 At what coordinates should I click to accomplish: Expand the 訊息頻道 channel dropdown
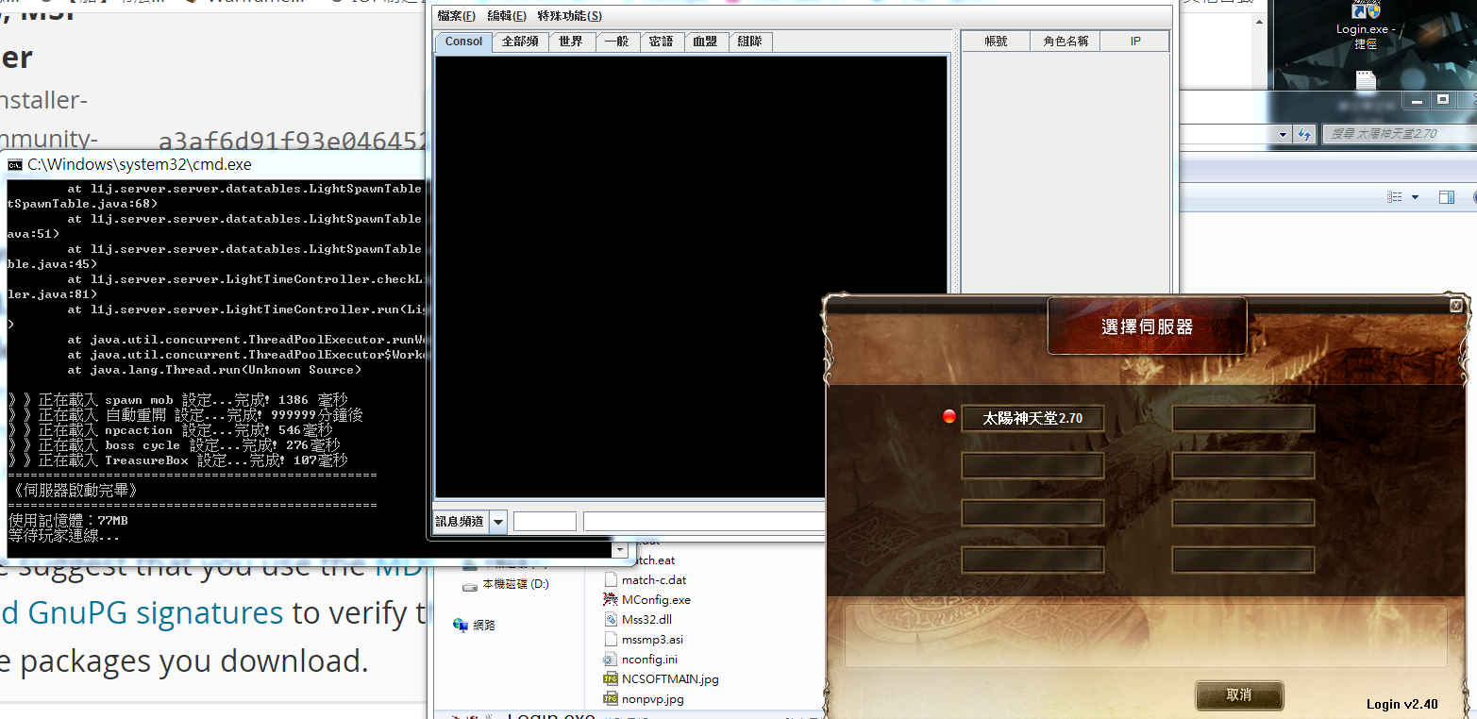497,522
